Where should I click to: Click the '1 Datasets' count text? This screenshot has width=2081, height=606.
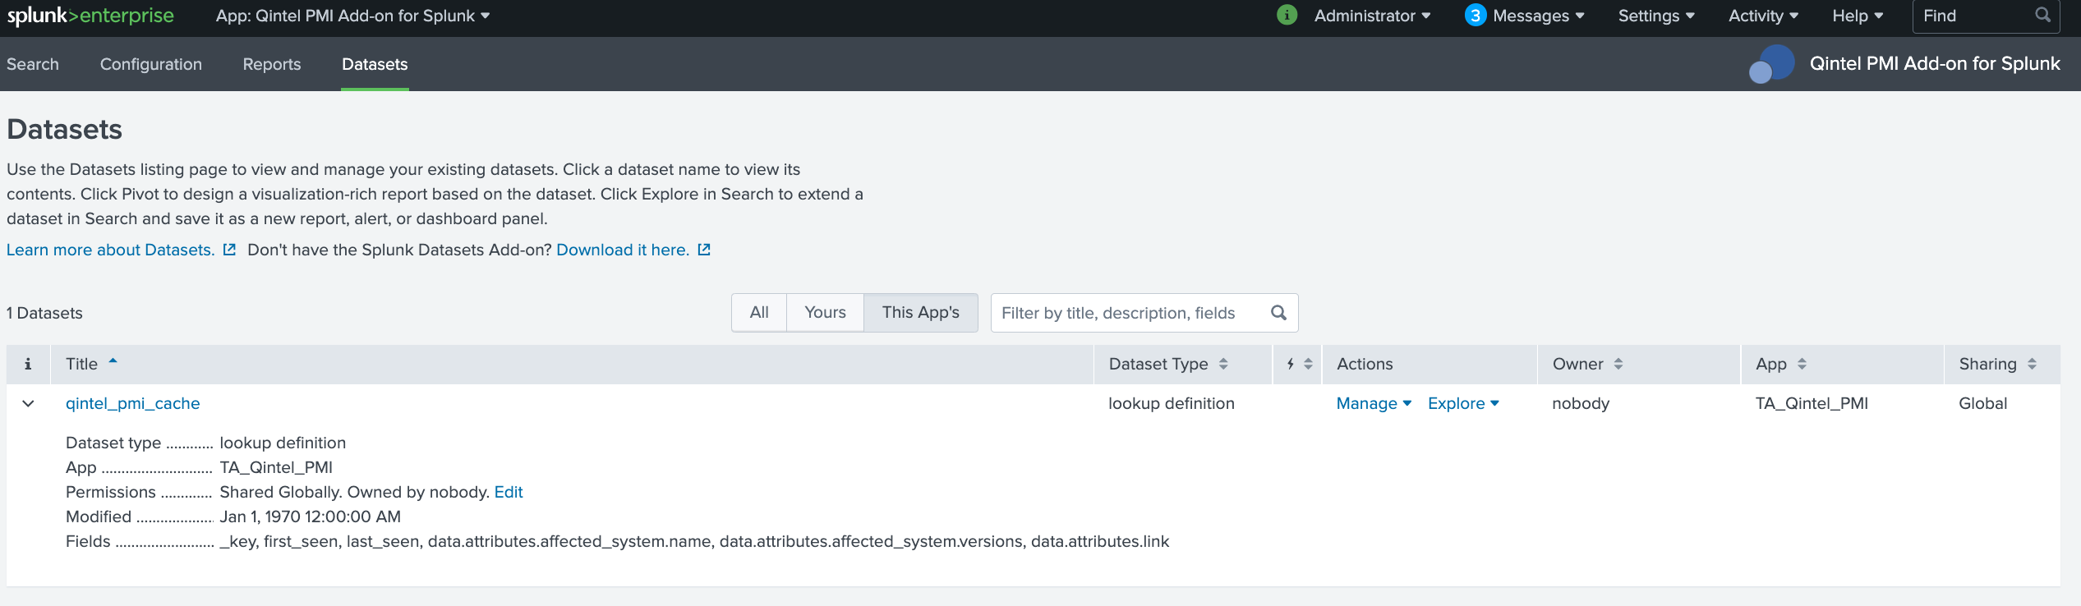coord(44,313)
